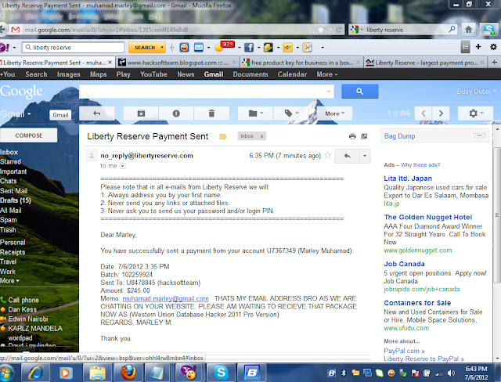501x382 pixels.
Task: Click the Firefox home button
Action: pos(468,30)
